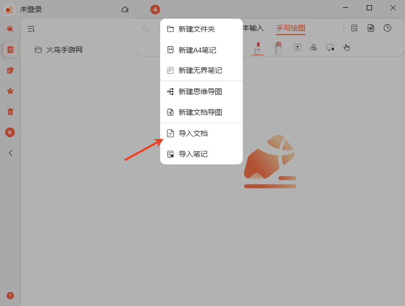
Task: Select 新建文件夹 menu entry
Action: coord(201,29)
